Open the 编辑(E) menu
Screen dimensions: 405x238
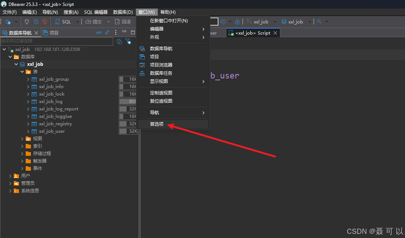(x=29, y=12)
